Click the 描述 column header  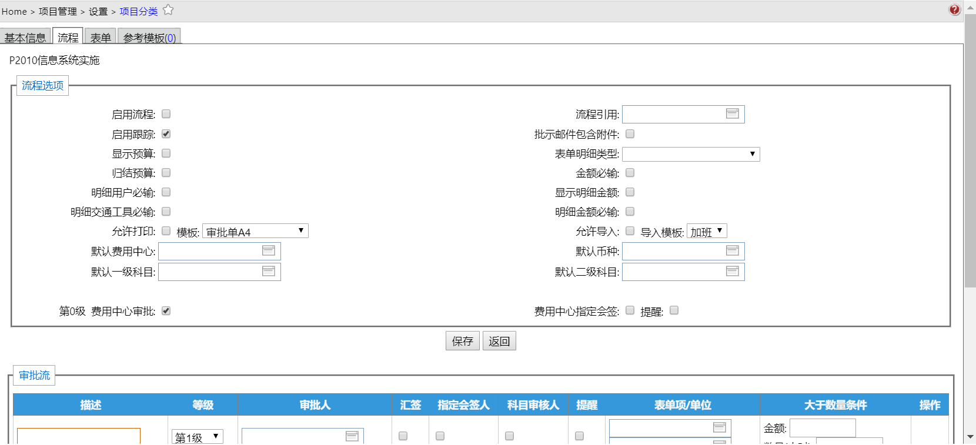click(91, 404)
